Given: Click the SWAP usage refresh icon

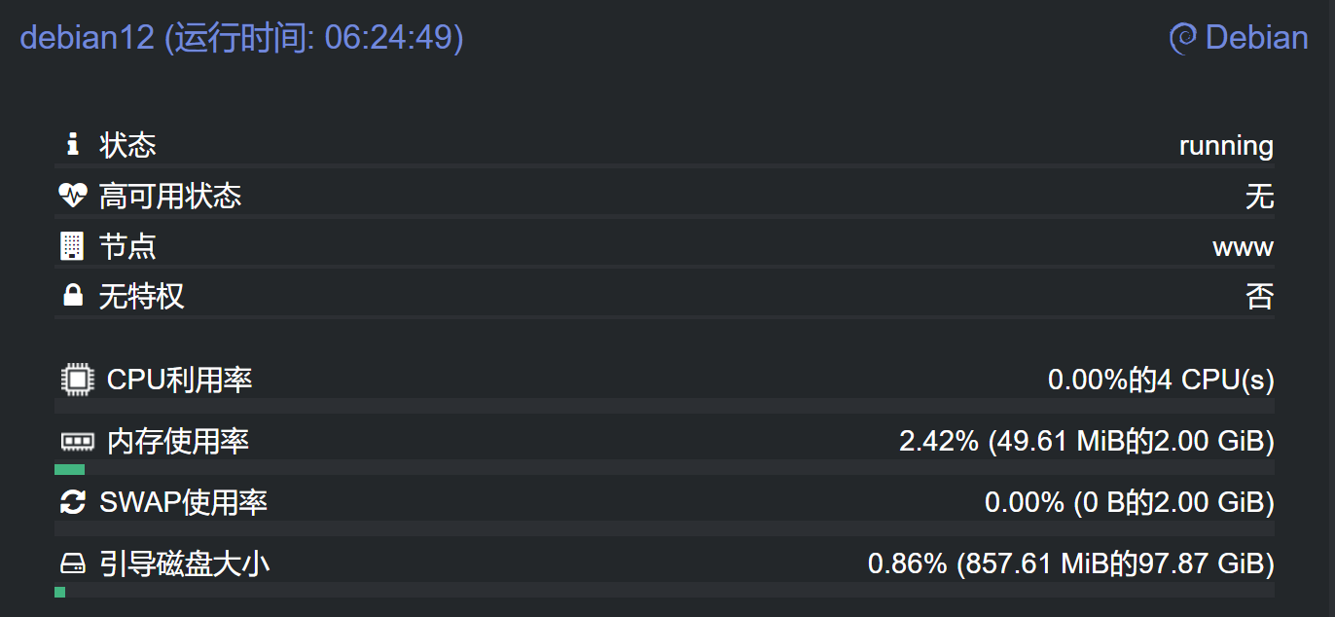Looking at the screenshot, I should pos(73,502).
